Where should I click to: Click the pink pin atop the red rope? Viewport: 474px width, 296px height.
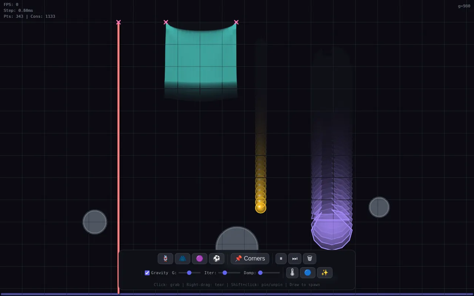[x=118, y=22]
